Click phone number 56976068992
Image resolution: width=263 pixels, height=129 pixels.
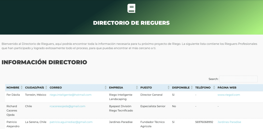pyautogui.click(x=204, y=122)
